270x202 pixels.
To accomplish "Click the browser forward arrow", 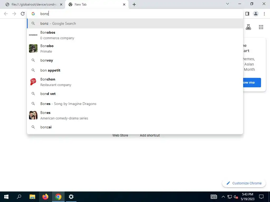I will click(14, 14).
